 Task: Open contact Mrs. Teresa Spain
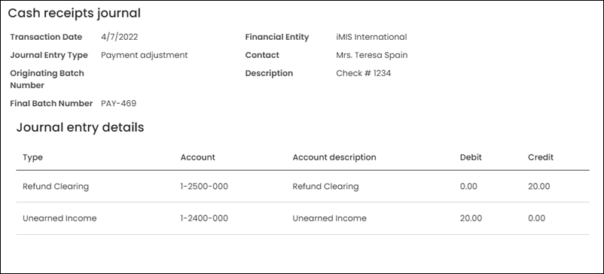[372, 55]
